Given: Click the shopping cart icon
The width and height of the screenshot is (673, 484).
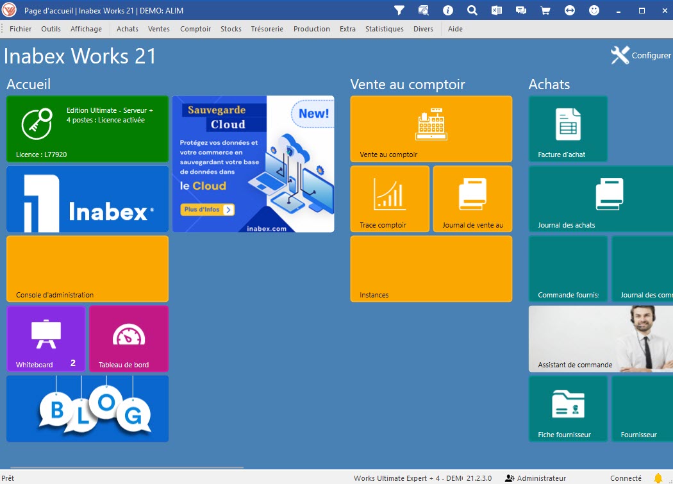Looking at the screenshot, I should point(545,10).
